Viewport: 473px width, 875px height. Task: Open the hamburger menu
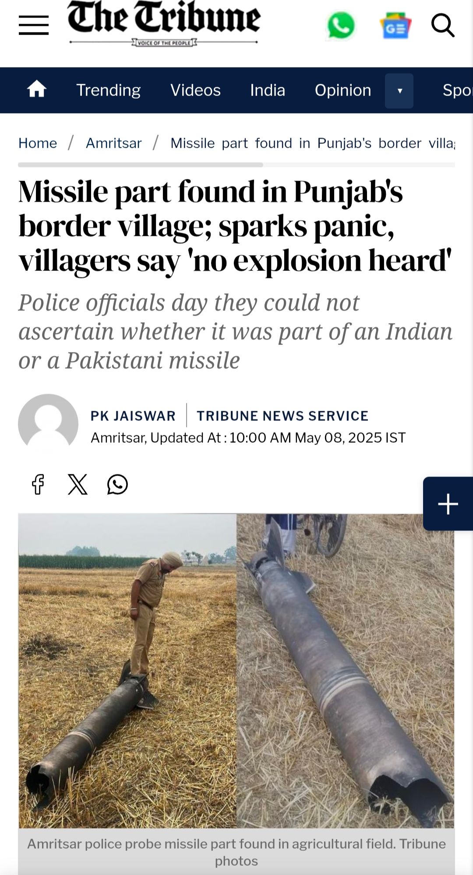(x=34, y=25)
